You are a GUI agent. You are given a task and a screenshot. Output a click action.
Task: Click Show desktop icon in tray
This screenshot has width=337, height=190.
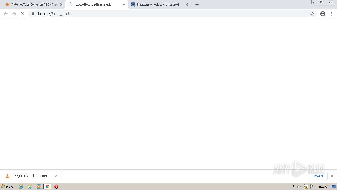point(334,187)
